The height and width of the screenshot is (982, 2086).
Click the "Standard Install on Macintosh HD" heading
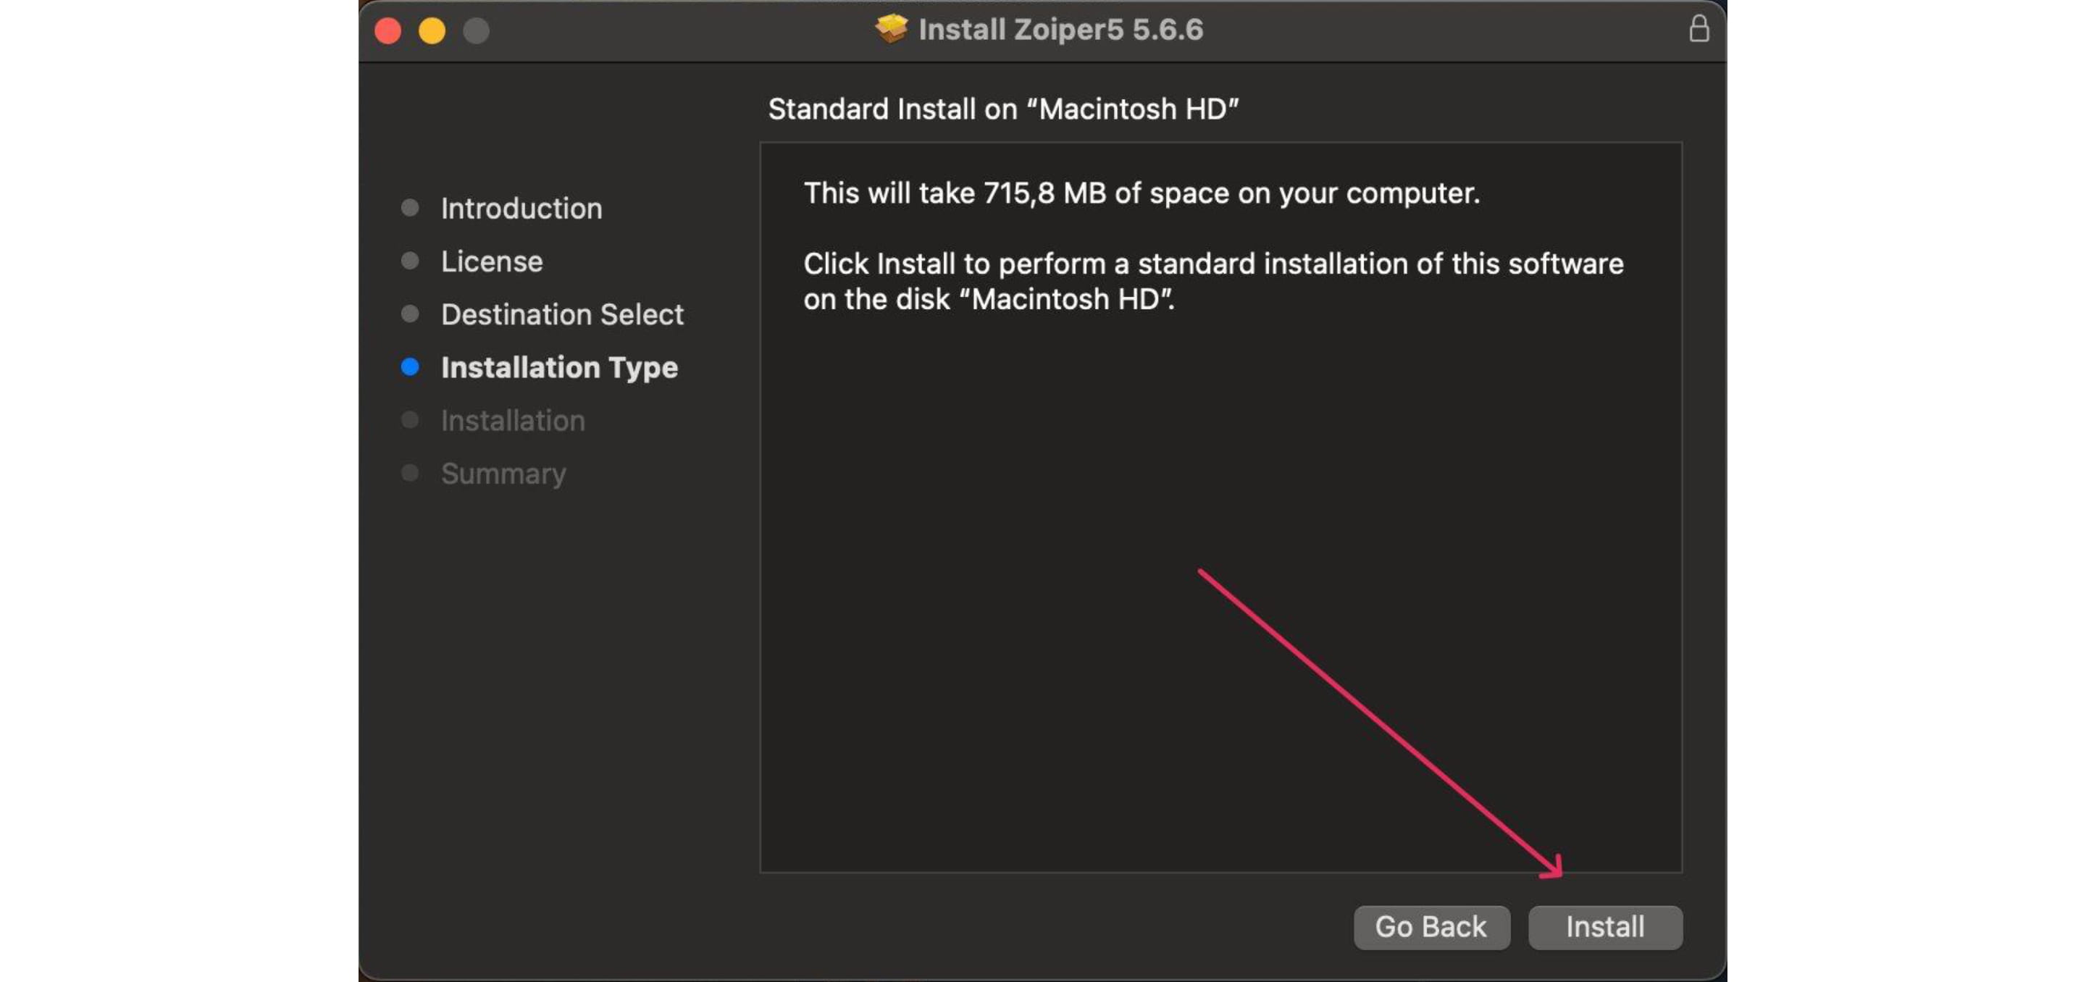(1002, 109)
